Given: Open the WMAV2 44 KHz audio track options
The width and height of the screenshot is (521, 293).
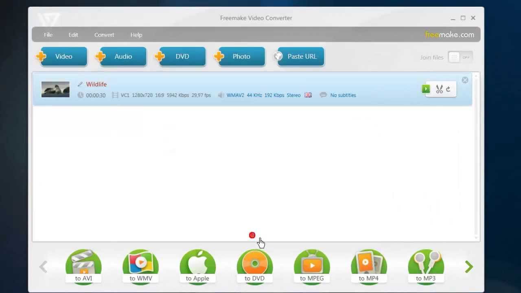Looking at the screenshot, I should click(x=263, y=95).
